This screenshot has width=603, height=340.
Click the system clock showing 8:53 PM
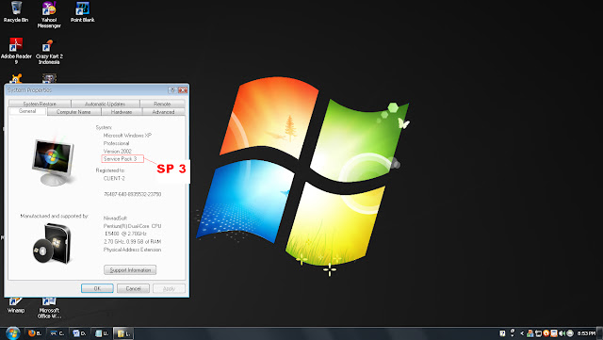coord(586,333)
